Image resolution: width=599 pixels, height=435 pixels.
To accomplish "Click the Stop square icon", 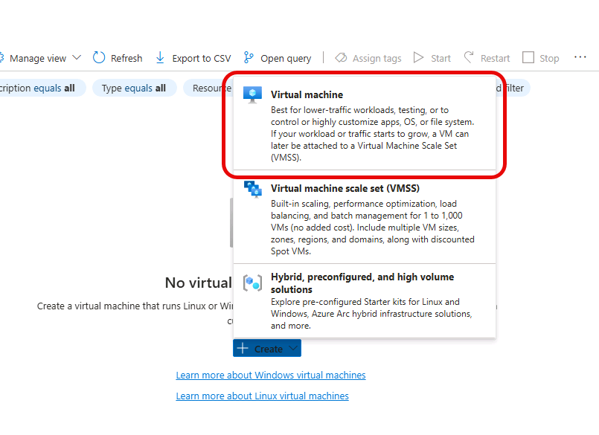I will pyautogui.click(x=528, y=58).
